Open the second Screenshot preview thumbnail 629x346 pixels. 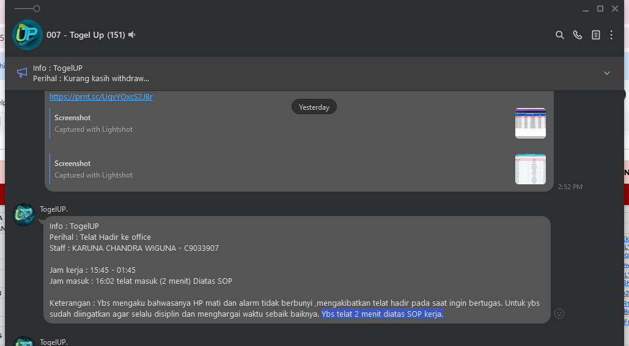[x=531, y=169]
